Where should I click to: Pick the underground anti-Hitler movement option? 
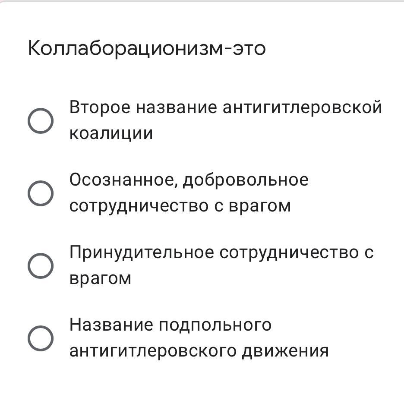tap(41, 338)
